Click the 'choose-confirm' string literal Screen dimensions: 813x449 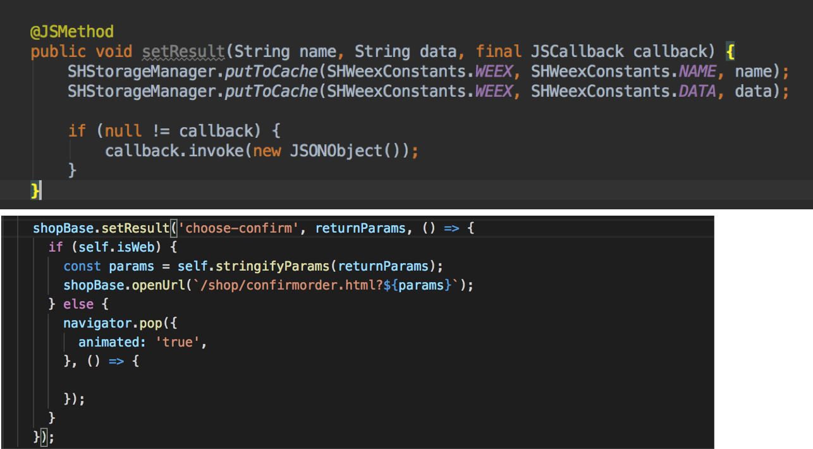tap(238, 228)
